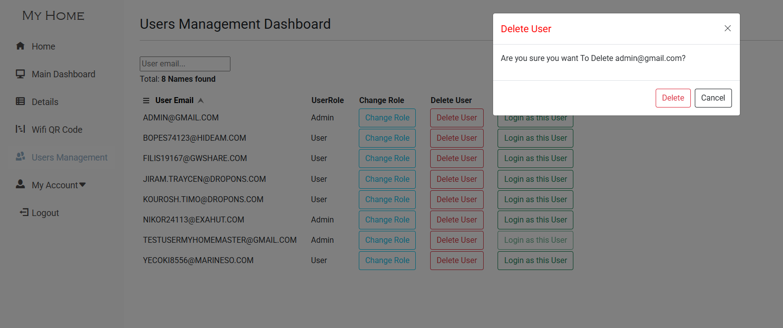Delete User BOPES74123@HIDEAM.COM row button
The height and width of the screenshot is (328, 783).
click(x=457, y=138)
